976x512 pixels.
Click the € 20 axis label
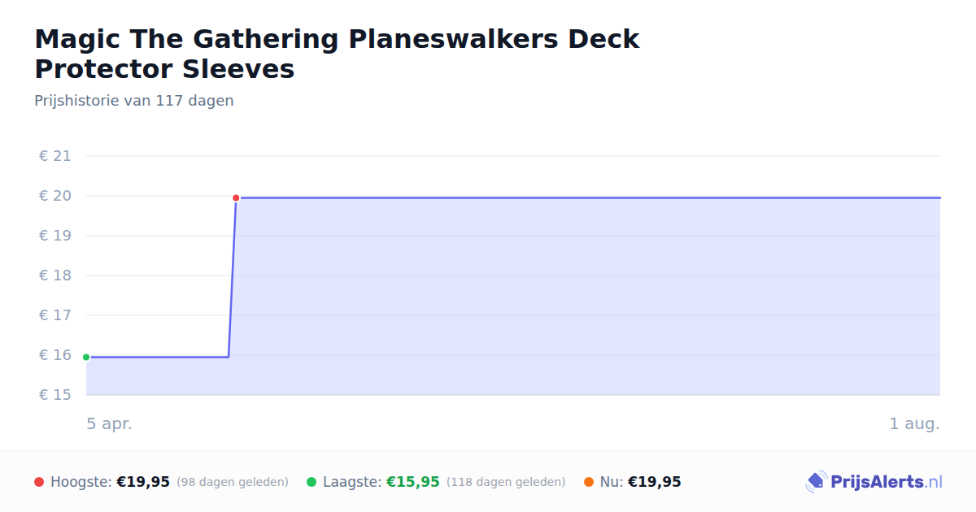point(55,196)
